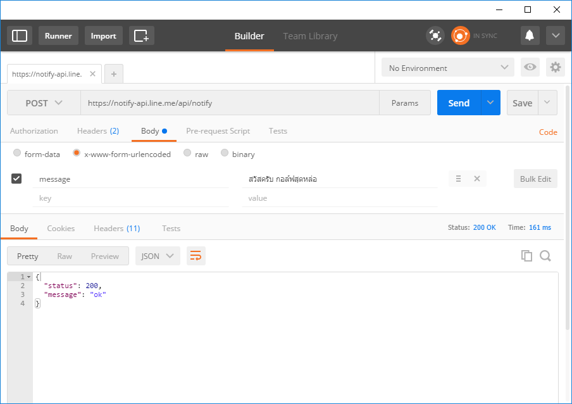Viewport: 572px width, 404px height.
Task: Select the form-data radio option
Action: (x=17, y=153)
